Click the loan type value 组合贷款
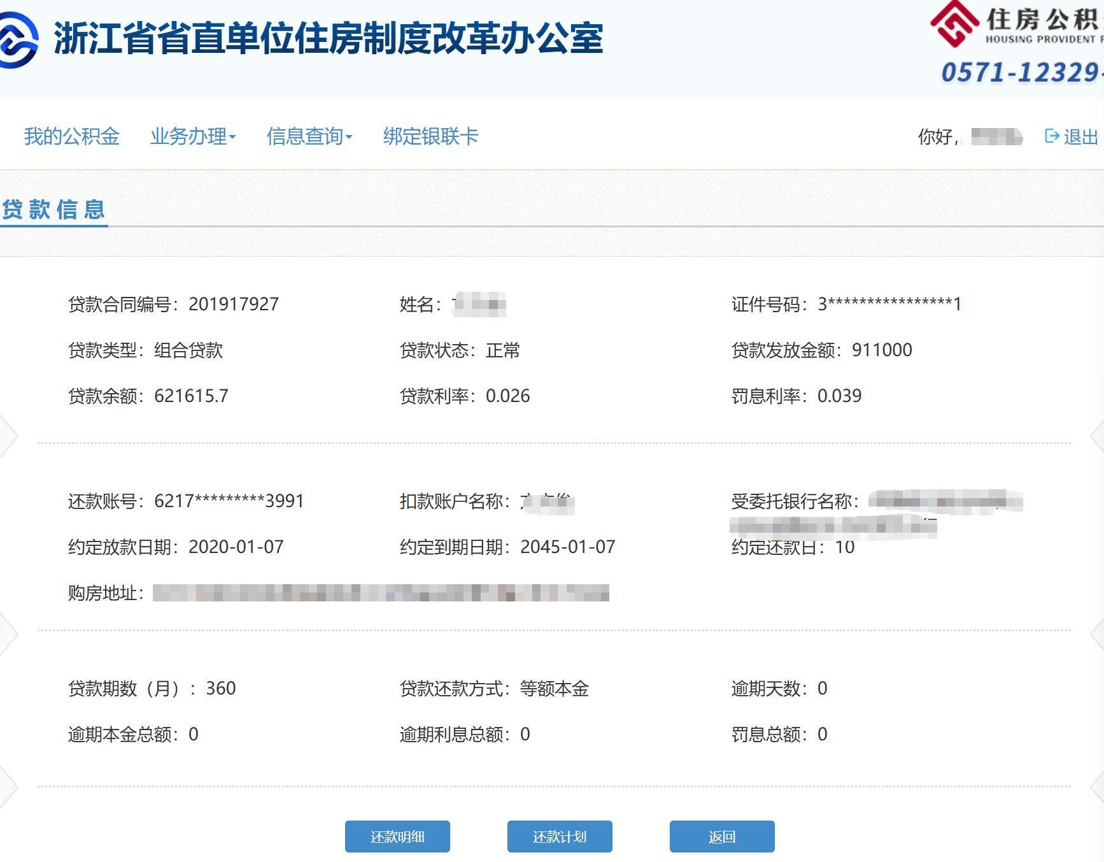 click(x=188, y=350)
